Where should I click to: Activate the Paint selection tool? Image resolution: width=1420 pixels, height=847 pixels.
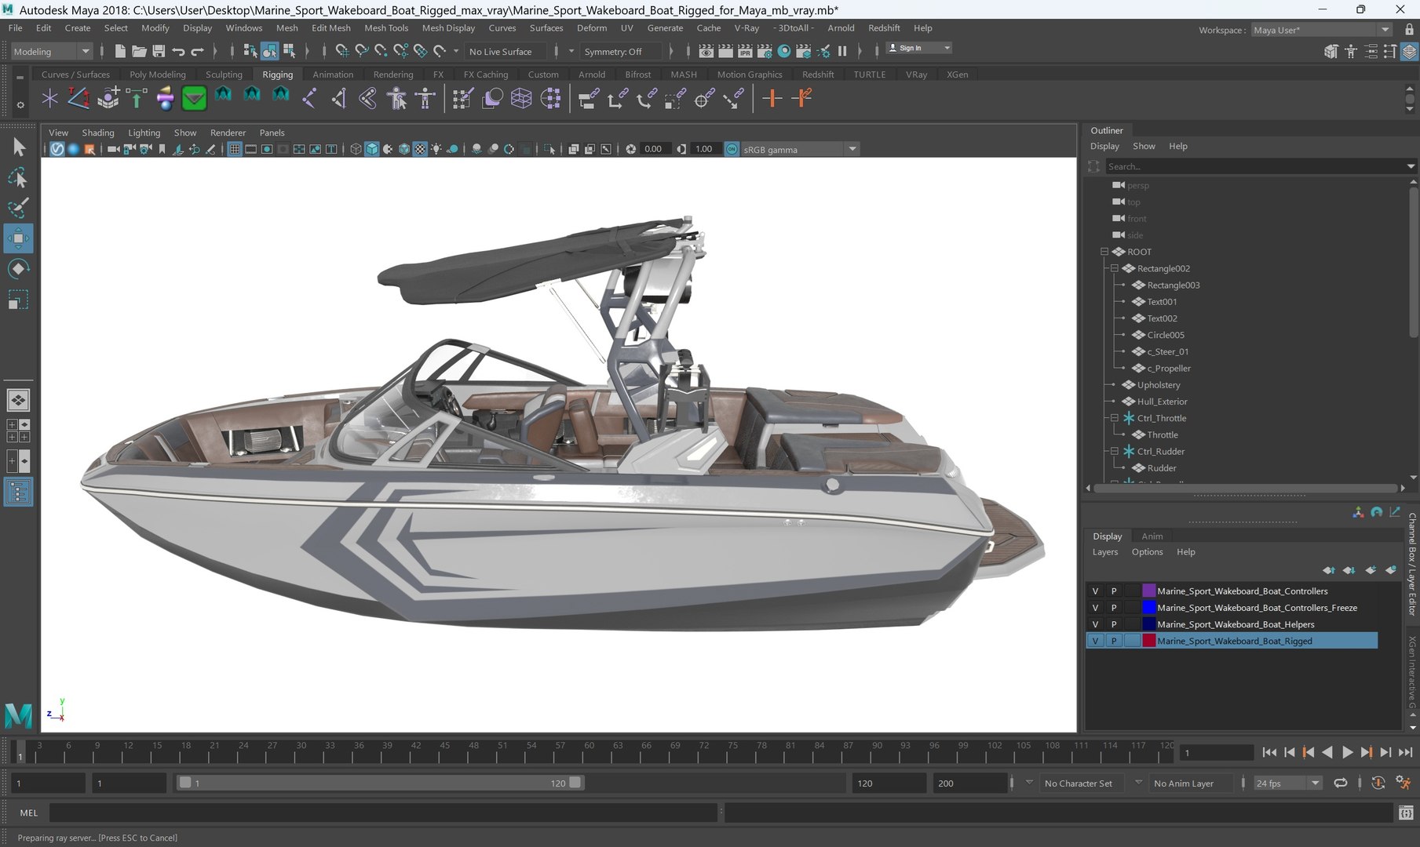click(x=19, y=208)
